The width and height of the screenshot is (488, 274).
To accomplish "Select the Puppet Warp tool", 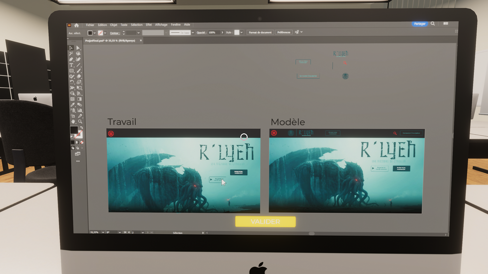I will (x=72, y=88).
